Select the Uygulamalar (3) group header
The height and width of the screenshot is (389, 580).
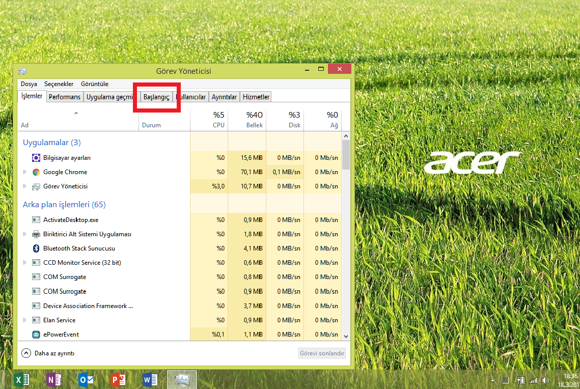[52, 143]
